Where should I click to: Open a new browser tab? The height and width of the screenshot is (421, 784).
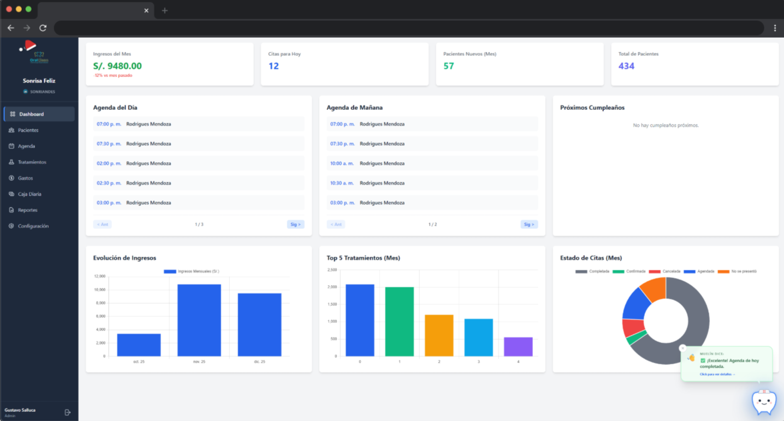(x=165, y=10)
